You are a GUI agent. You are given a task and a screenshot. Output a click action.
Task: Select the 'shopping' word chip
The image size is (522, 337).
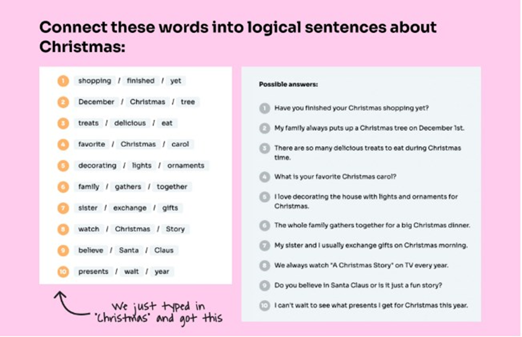coord(94,81)
